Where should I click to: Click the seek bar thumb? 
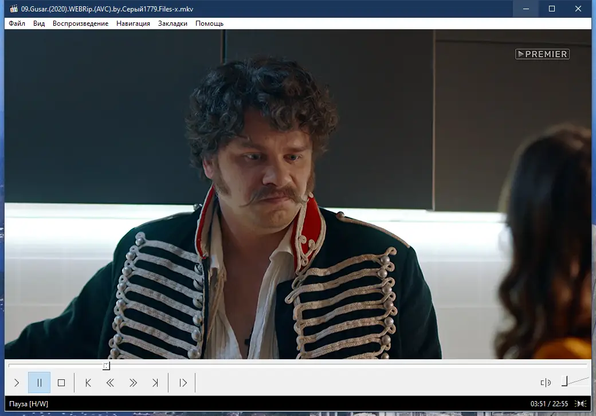point(107,366)
